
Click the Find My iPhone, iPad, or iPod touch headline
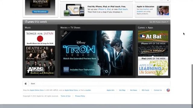107,7
